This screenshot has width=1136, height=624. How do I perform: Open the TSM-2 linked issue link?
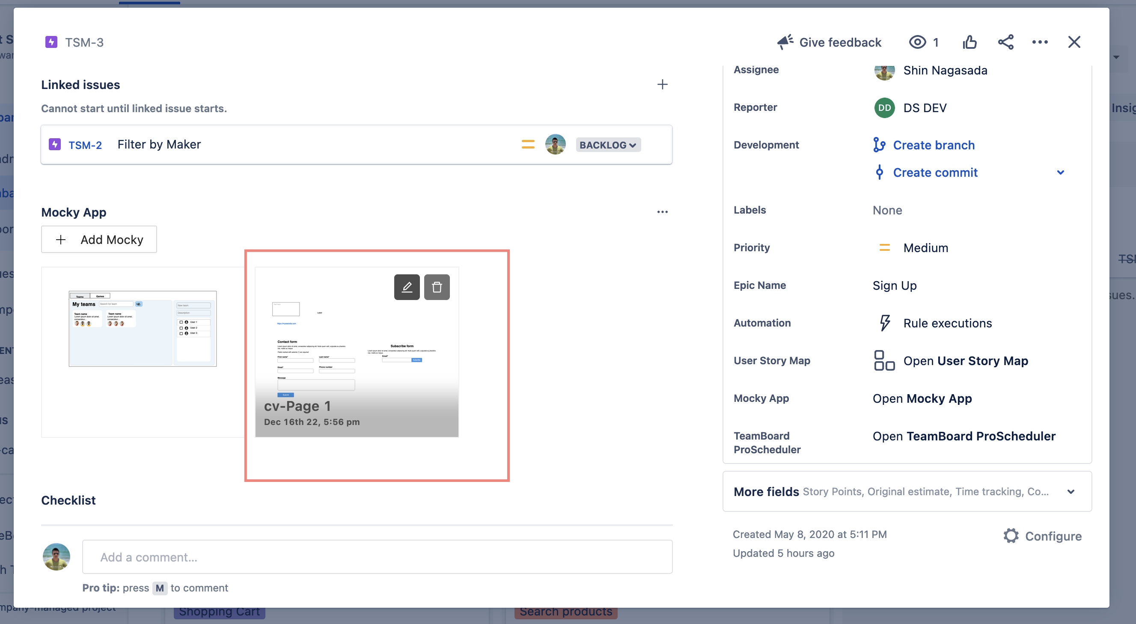coord(85,145)
